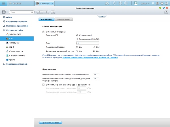The width and height of the screenshot is (170, 127).
Task: Go forward with the right arrow button
Action: (x=46, y=12)
